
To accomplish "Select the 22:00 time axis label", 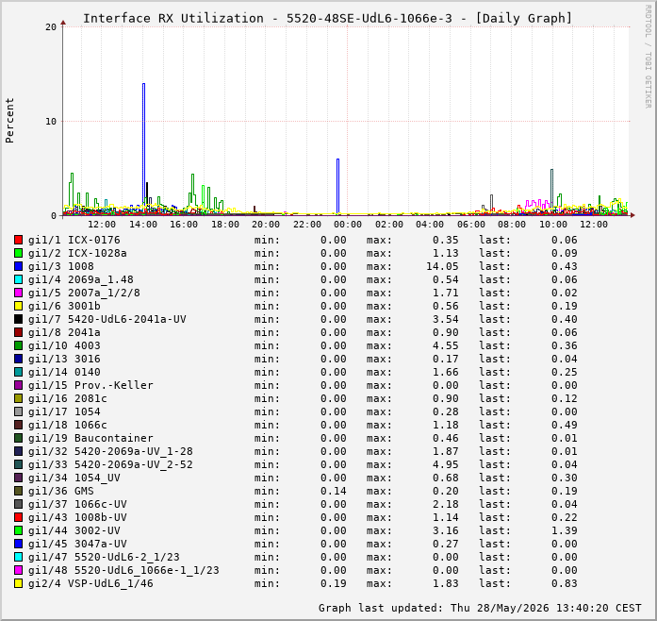I will tap(307, 225).
